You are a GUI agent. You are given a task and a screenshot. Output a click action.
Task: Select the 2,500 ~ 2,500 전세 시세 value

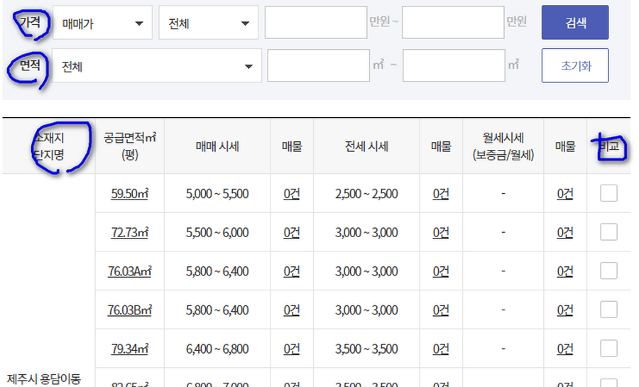[366, 193]
